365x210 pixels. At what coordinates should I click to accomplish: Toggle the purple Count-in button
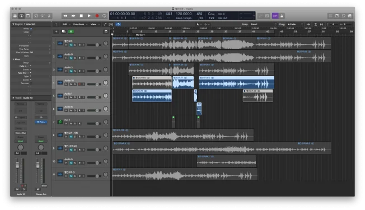pos(275,16)
